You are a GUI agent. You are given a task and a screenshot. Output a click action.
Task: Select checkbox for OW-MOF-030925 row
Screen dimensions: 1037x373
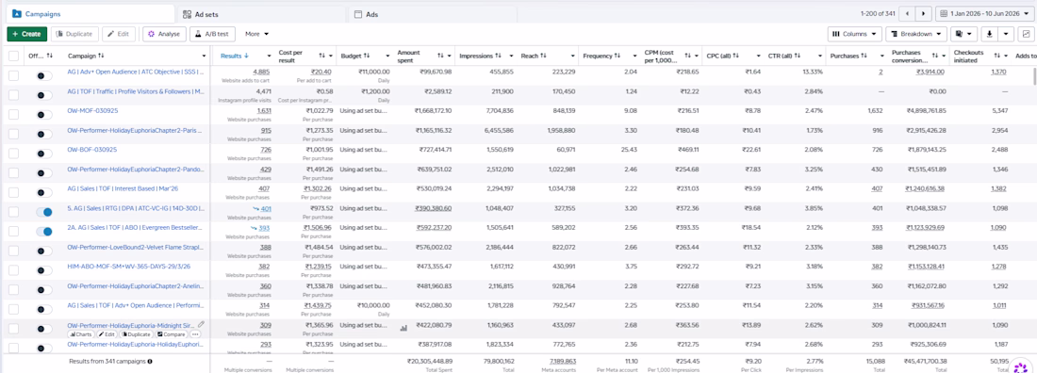point(13,114)
